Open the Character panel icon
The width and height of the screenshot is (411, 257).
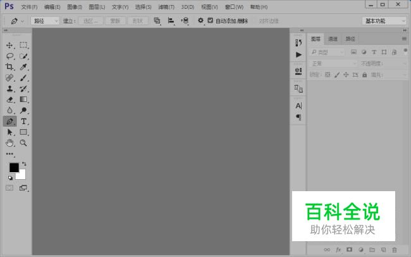(298, 106)
